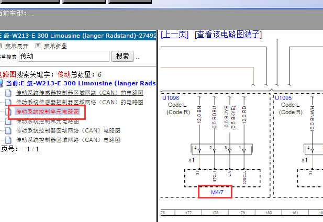Click the document icon beside the red highlighted 传动系统控制单元电路图

point(8,112)
